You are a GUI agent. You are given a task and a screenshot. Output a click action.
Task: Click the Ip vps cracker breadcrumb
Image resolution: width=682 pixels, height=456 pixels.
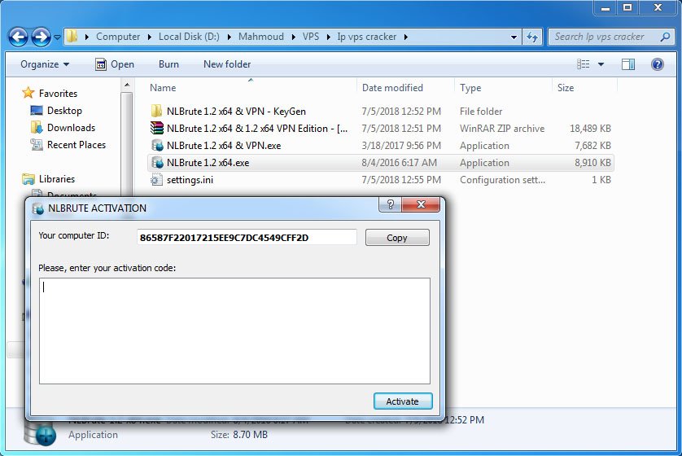pos(367,37)
